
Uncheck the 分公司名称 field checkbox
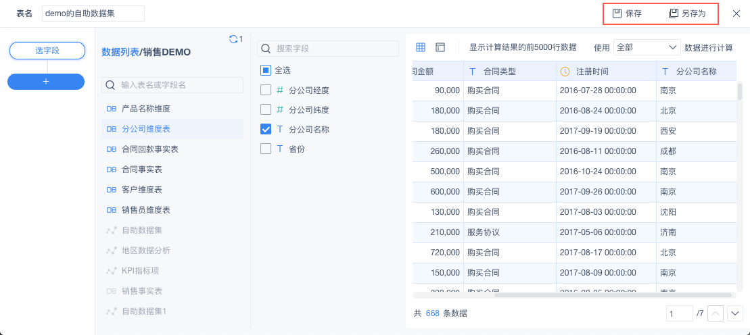click(x=266, y=129)
